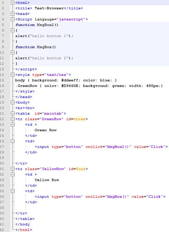Click line number 9 in the margin
Screen dimensions: 169x232
tap(3, 47)
